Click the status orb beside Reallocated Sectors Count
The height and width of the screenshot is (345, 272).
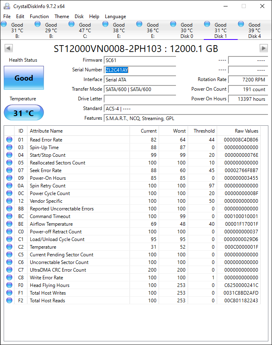click(9, 163)
